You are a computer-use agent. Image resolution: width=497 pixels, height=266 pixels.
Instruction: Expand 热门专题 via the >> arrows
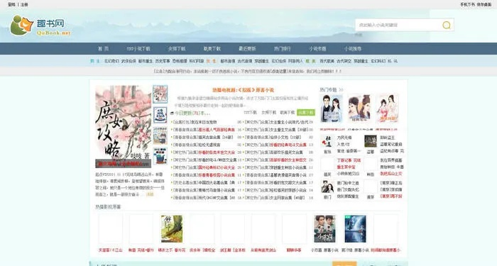click(x=341, y=90)
